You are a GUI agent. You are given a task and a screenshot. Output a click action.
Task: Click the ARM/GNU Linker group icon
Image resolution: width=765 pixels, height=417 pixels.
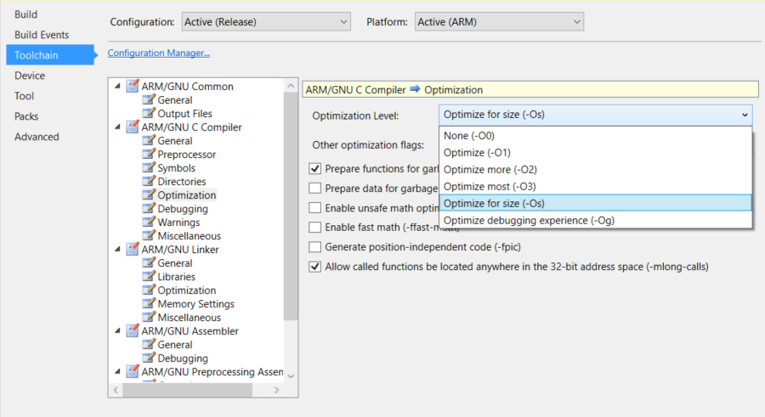[133, 250]
